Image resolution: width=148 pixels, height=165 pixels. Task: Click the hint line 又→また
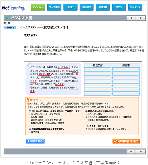[34, 132]
